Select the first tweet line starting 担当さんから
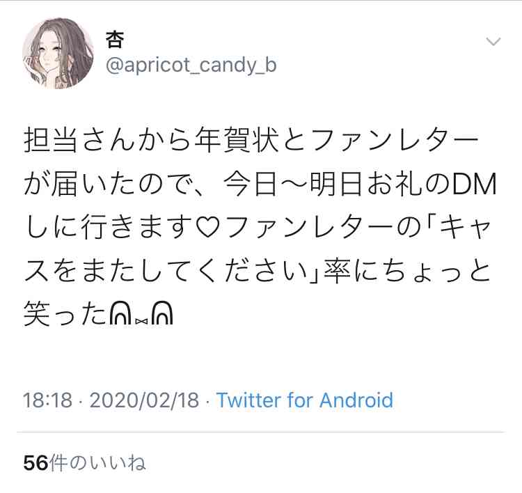 (x=251, y=140)
